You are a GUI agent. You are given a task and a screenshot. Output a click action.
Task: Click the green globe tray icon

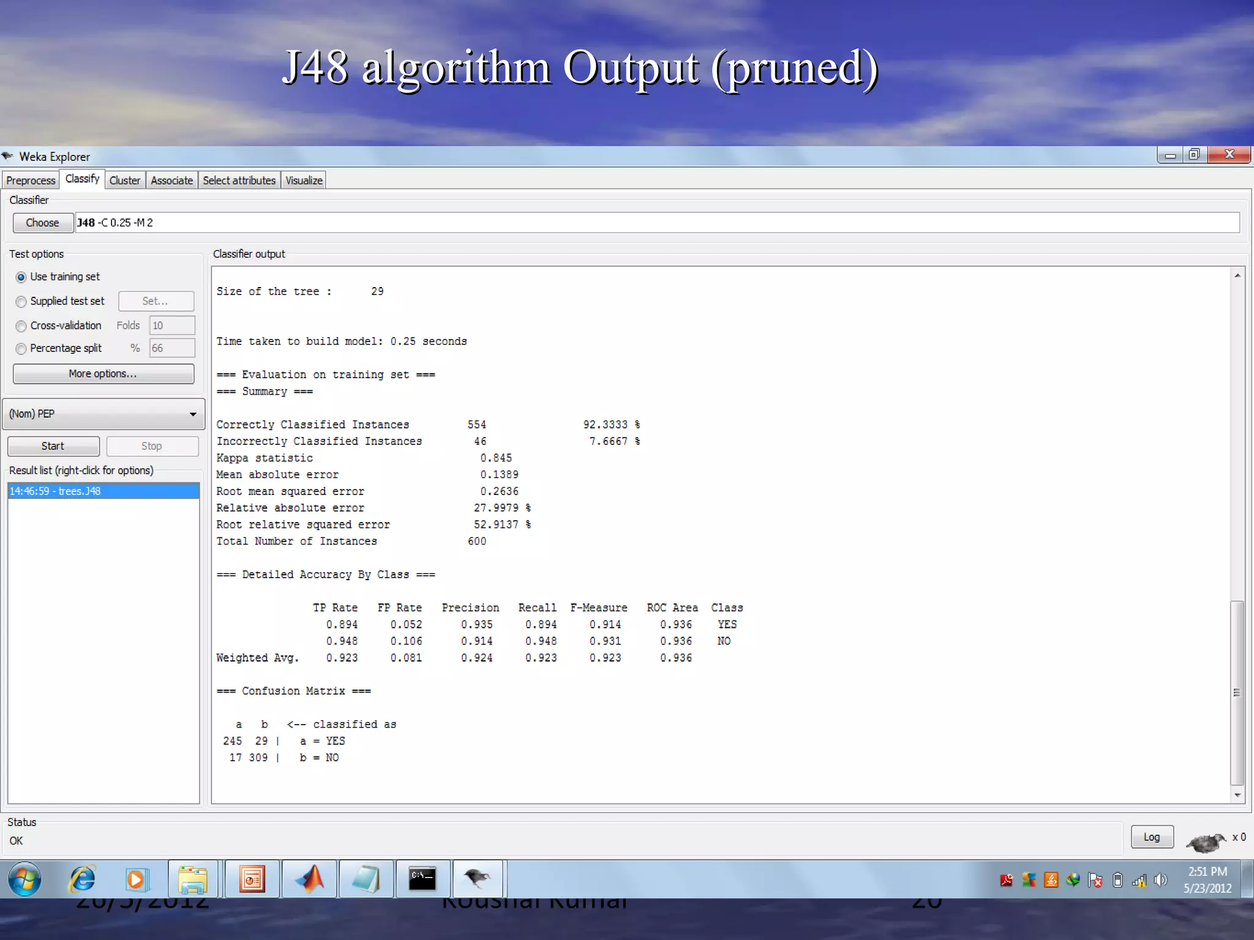(1073, 880)
